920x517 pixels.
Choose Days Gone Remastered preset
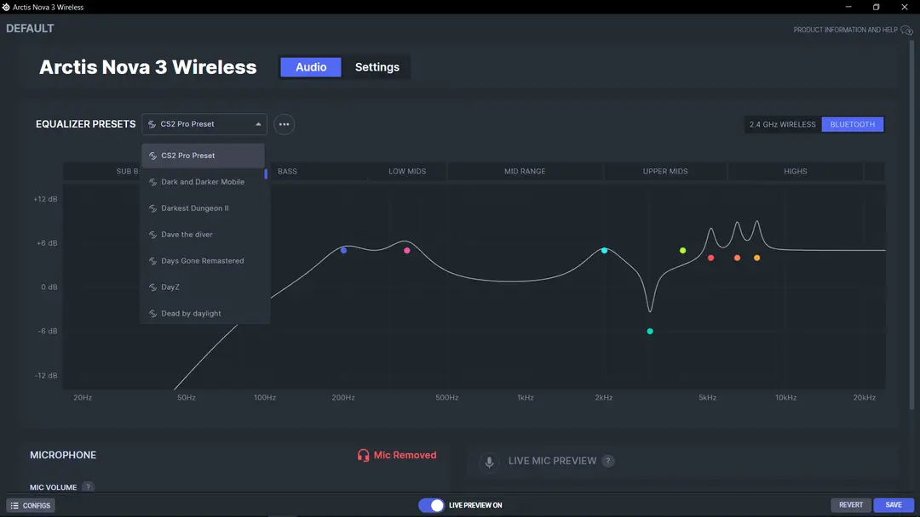point(203,261)
